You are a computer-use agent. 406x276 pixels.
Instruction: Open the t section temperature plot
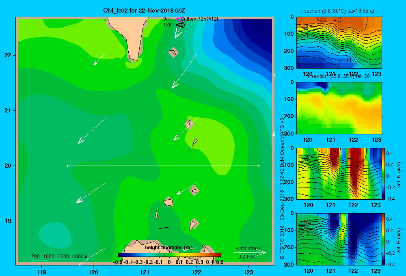pyautogui.click(x=339, y=43)
